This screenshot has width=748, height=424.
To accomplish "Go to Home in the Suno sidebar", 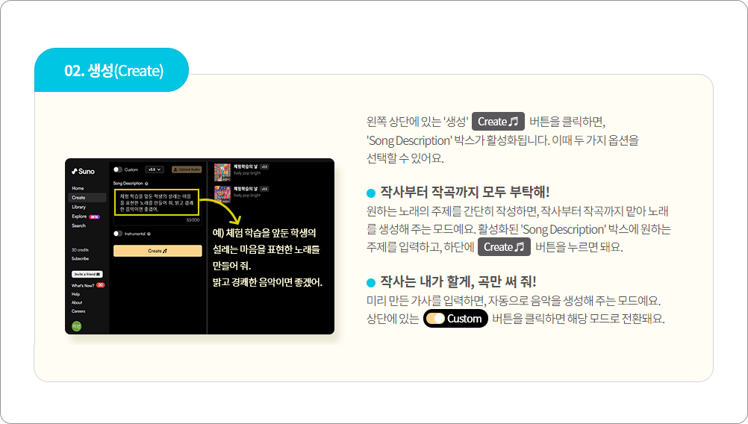I will point(78,188).
